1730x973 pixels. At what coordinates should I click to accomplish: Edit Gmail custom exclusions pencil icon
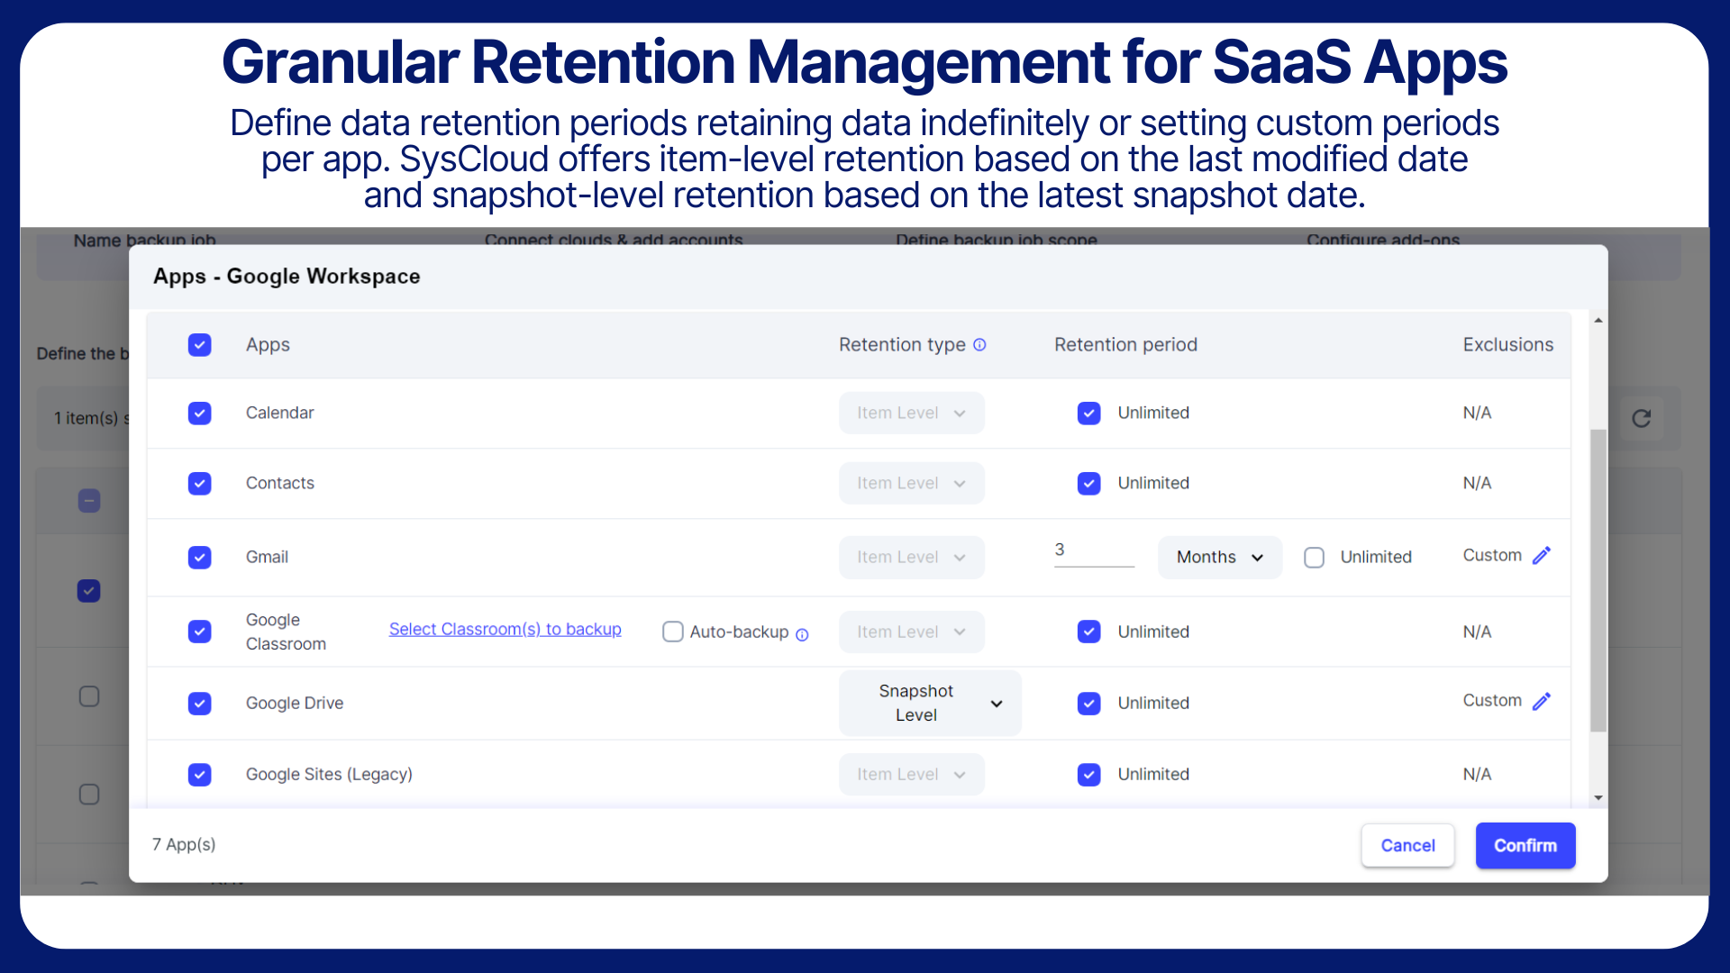[x=1541, y=556]
